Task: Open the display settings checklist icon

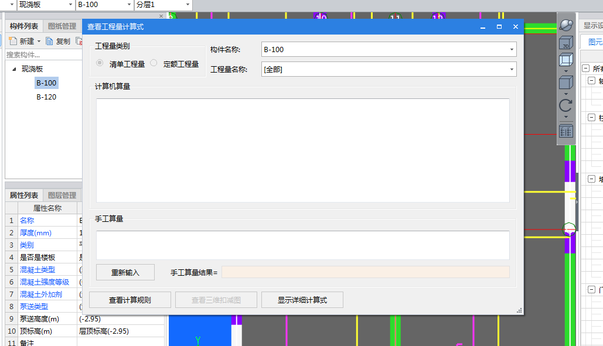Action: point(565,131)
